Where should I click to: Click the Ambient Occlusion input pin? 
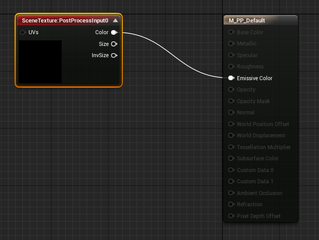231,193
